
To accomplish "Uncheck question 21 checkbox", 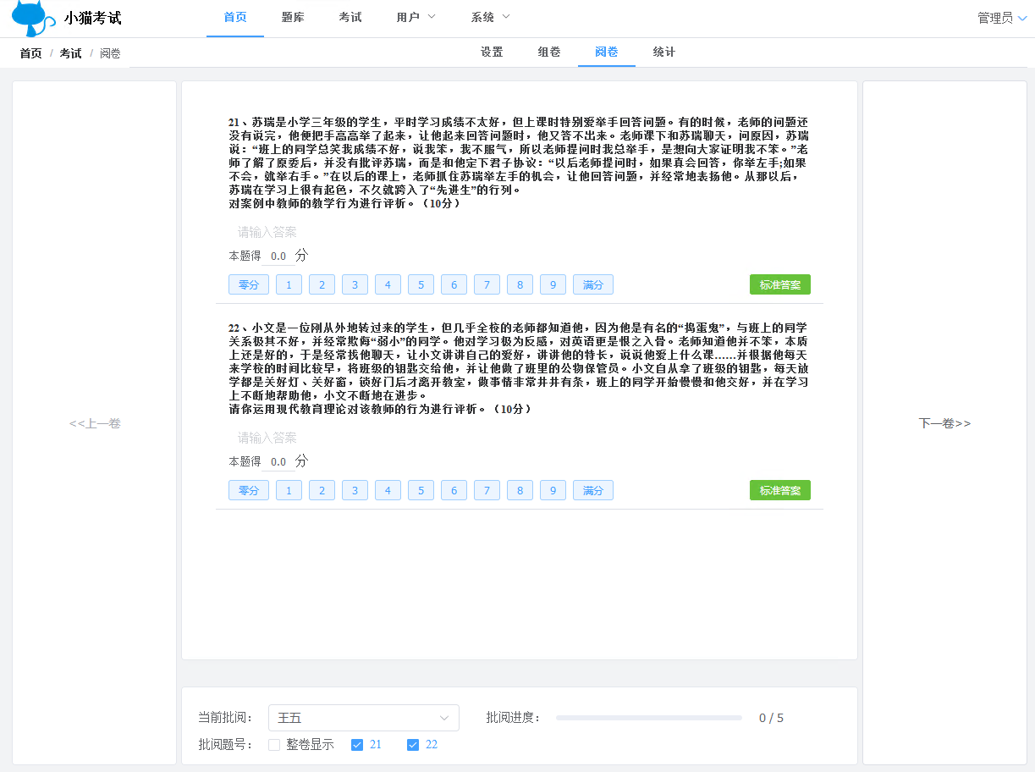I will [357, 745].
